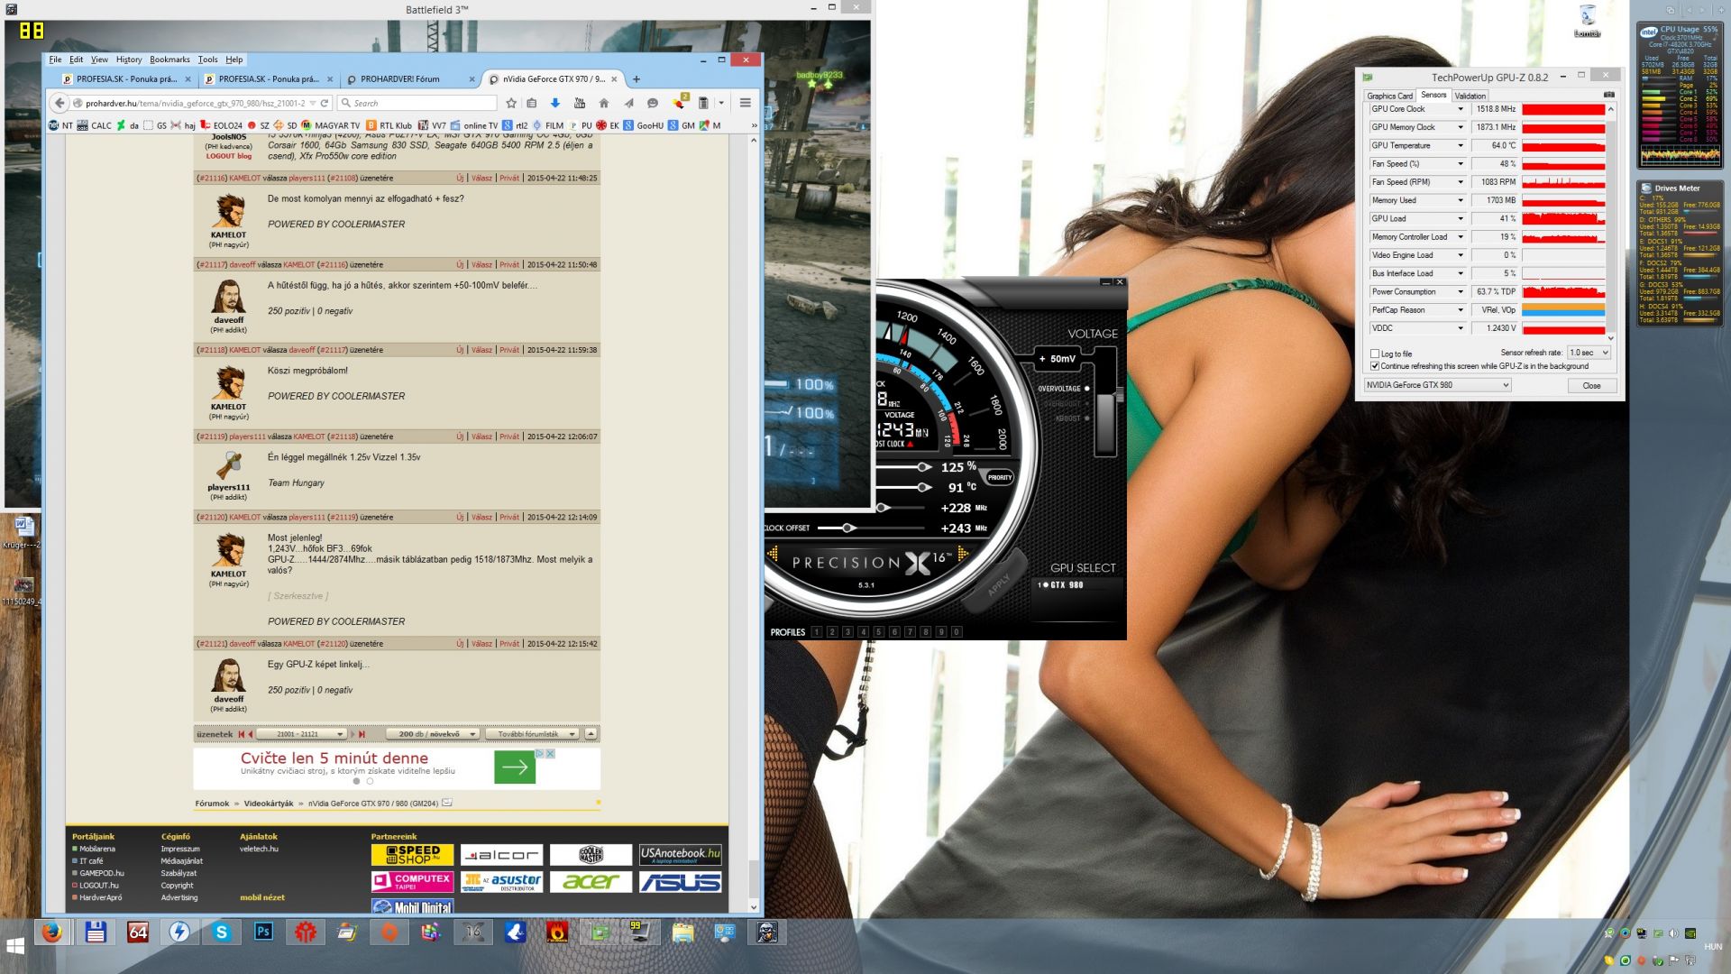Open the bookmarks list icon beside the star

tap(532, 103)
